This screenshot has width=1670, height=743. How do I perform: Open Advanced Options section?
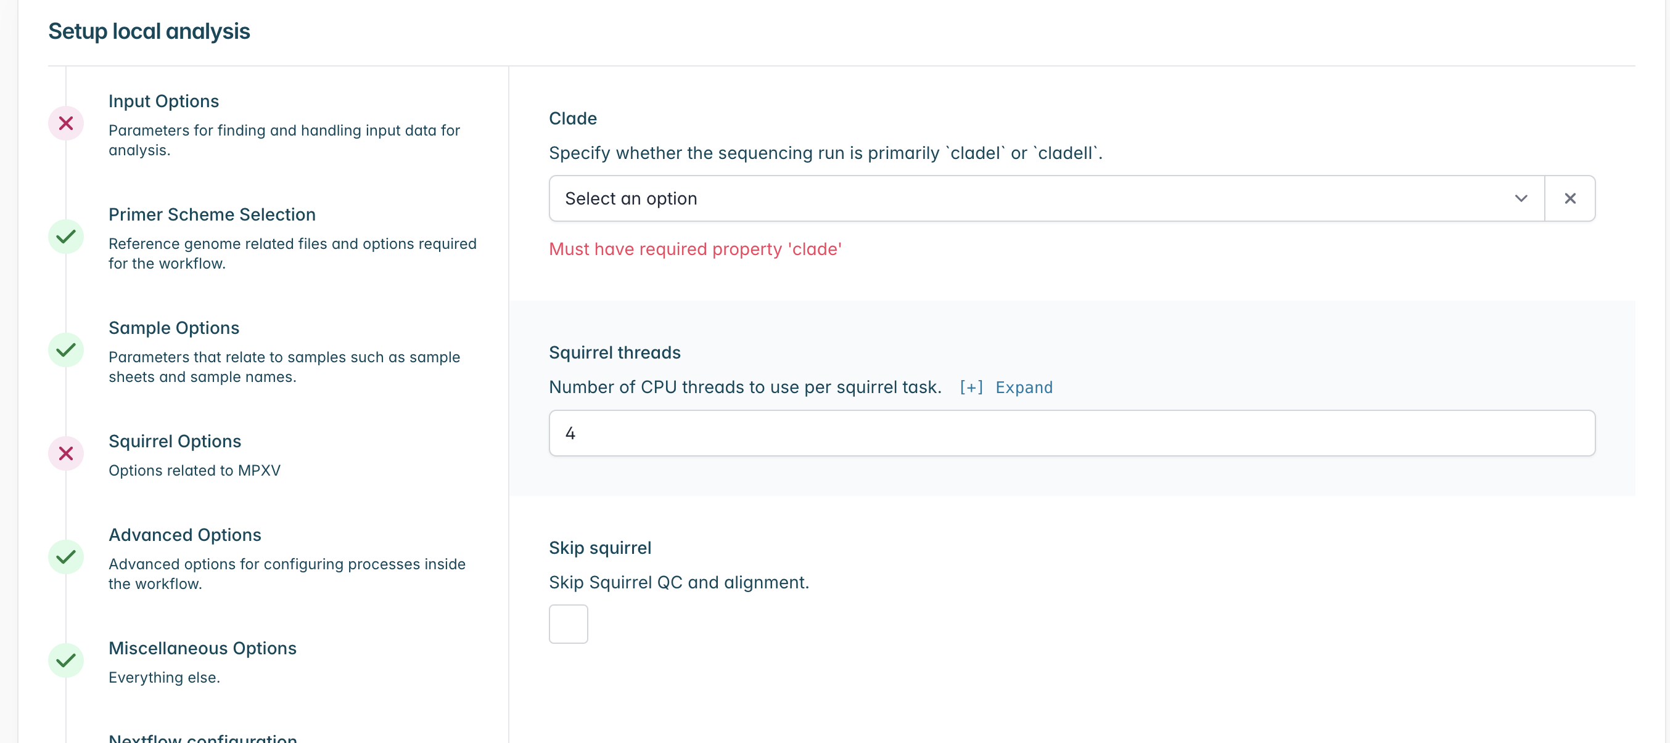click(x=185, y=534)
